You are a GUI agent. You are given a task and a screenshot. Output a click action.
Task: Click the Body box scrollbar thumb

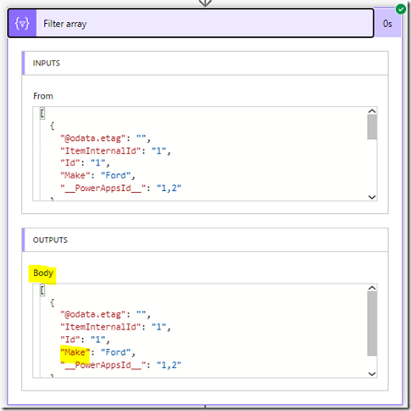372,324
